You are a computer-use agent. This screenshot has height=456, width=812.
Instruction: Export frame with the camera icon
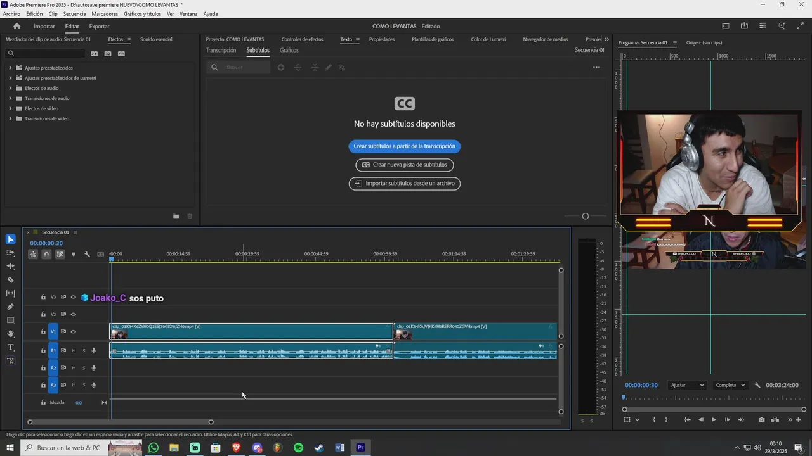761,419
